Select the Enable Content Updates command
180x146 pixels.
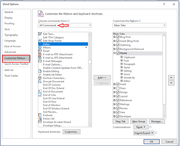[x=63, y=68]
